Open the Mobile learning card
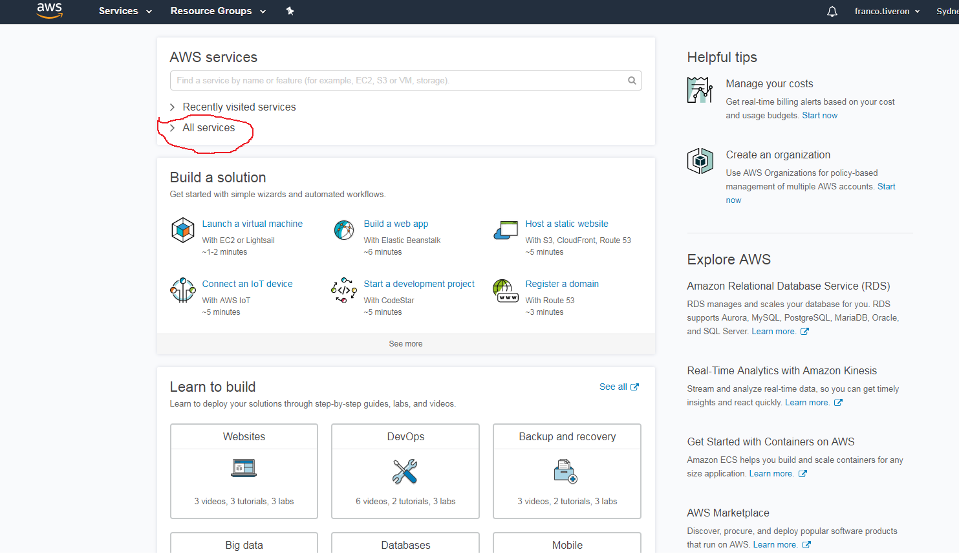The width and height of the screenshot is (959, 554). (x=567, y=544)
